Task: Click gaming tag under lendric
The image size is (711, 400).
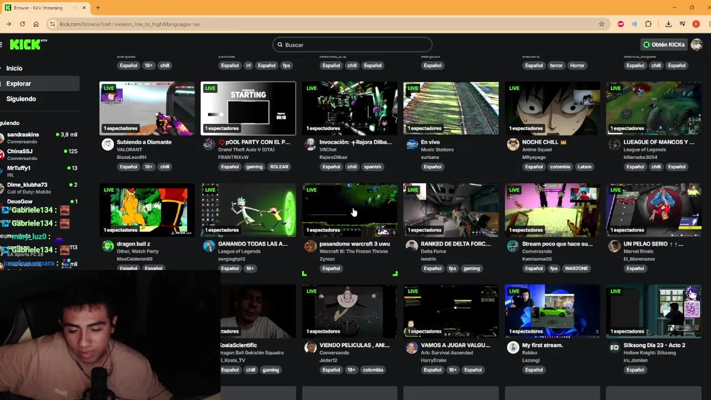Action: tap(471, 268)
